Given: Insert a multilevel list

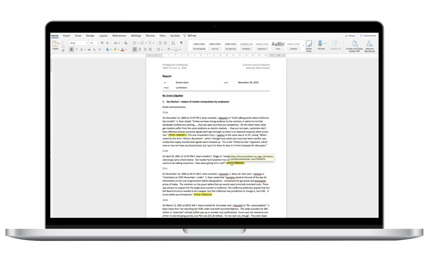Looking at the screenshot, I should point(150,43).
